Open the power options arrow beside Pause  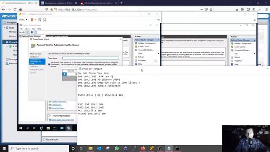35,20
